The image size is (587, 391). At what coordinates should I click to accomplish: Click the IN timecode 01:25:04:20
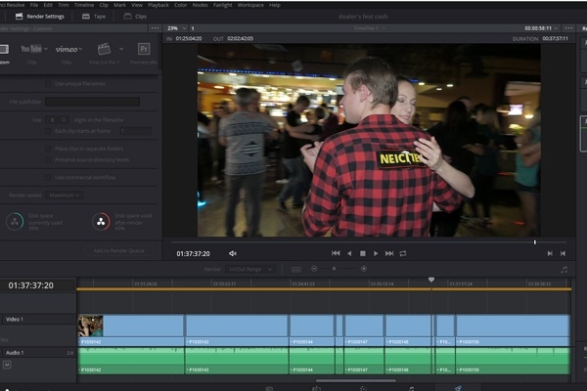(189, 38)
